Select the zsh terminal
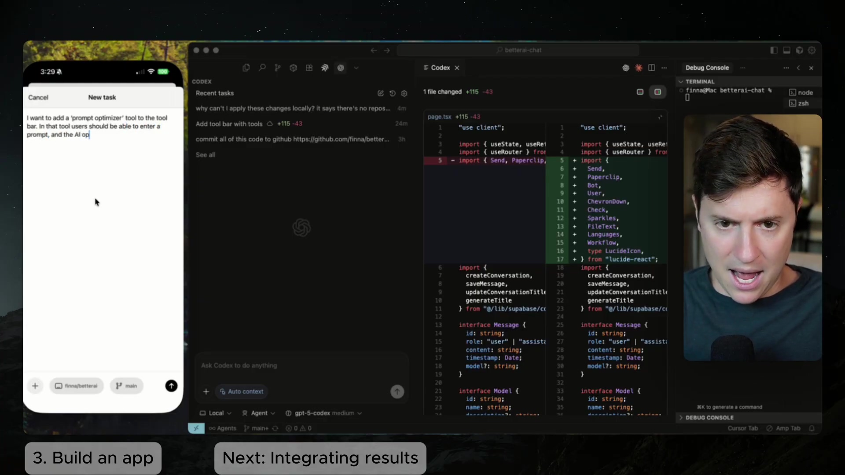Screen dimensions: 845x475 (799, 103)
